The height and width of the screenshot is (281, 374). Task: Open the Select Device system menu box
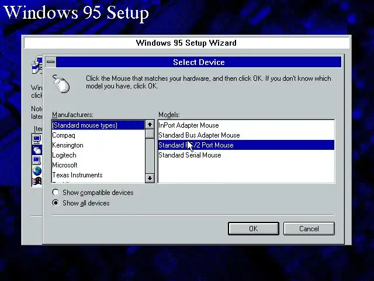coord(51,62)
